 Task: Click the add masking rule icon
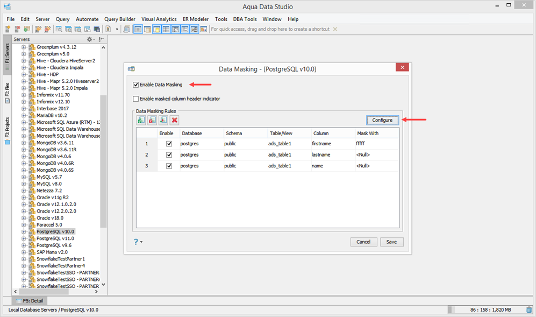pos(141,120)
